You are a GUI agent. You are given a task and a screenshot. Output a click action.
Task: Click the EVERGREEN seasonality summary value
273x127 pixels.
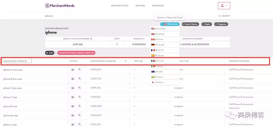[139, 44]
